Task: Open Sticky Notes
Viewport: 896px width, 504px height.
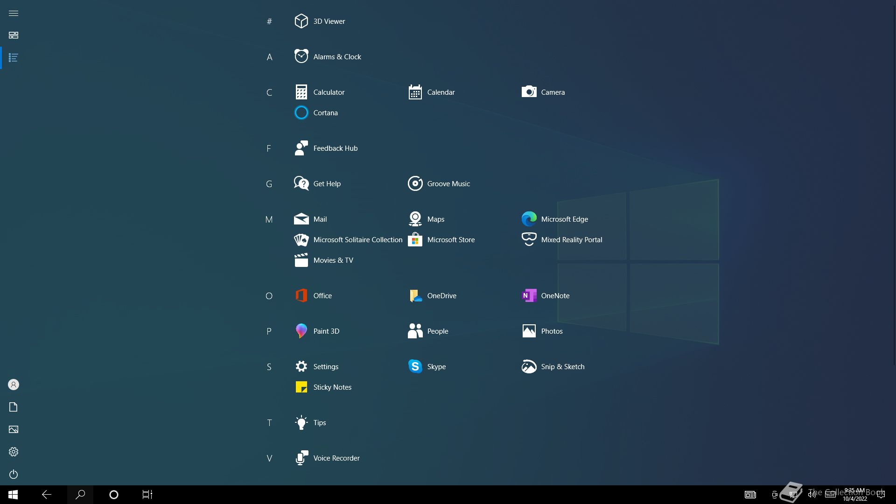Action: pos(323,387)
